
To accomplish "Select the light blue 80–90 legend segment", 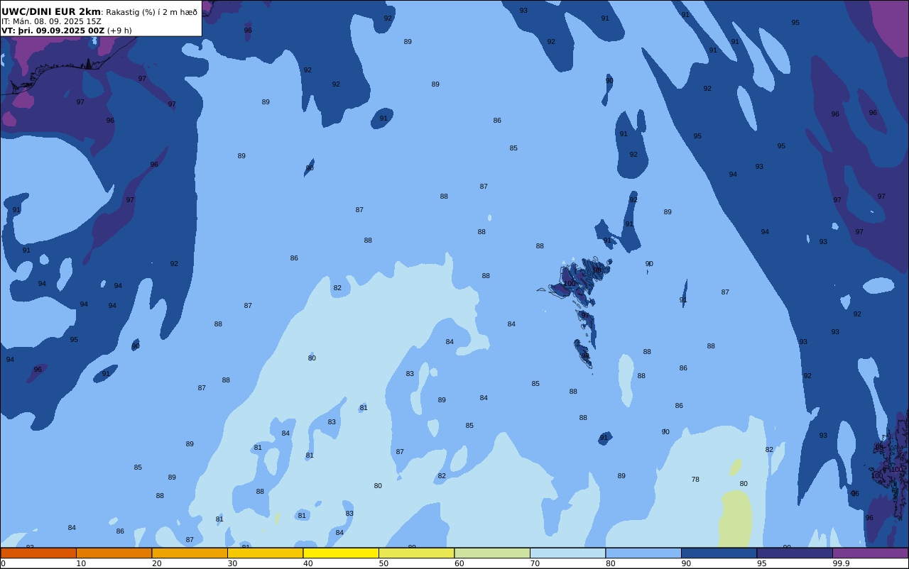I will (643, 553).
